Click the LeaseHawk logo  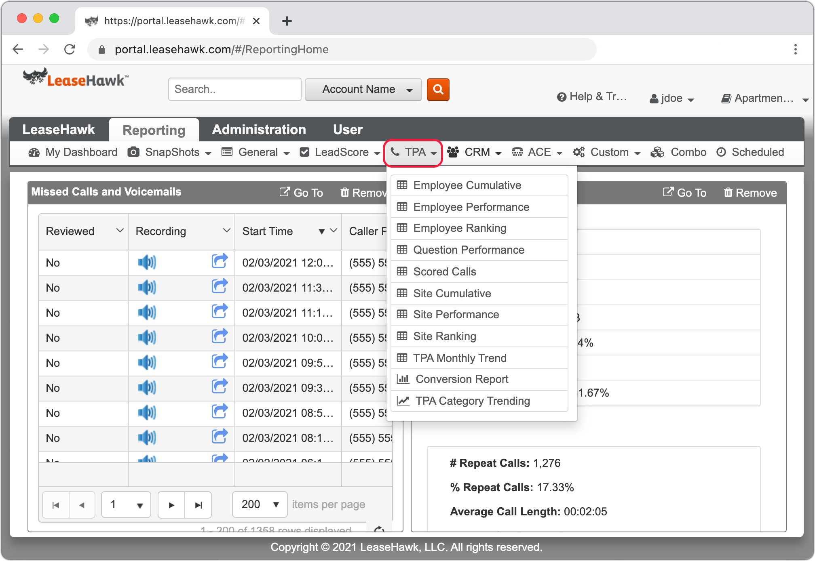pyautogui.click(x=76, y=78)
